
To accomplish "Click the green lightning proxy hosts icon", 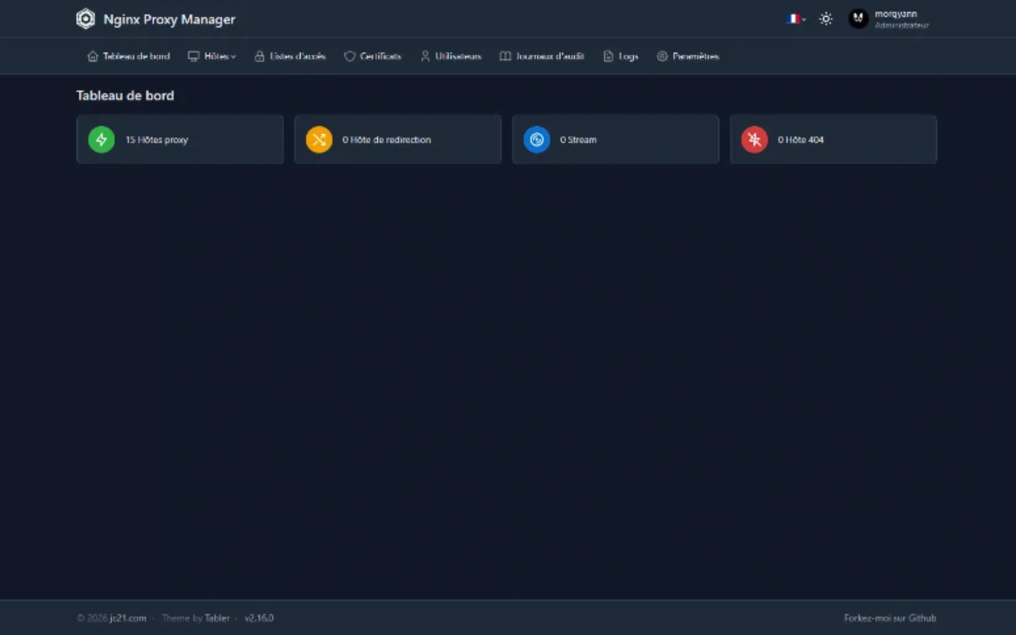I will (x=101, y=139).
